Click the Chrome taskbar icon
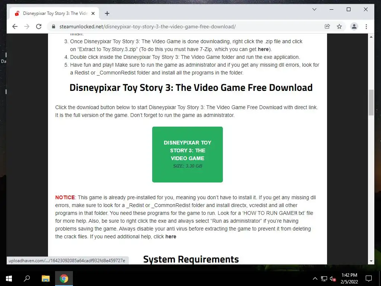This screenshot has height=286, width=381. point(64,279)
